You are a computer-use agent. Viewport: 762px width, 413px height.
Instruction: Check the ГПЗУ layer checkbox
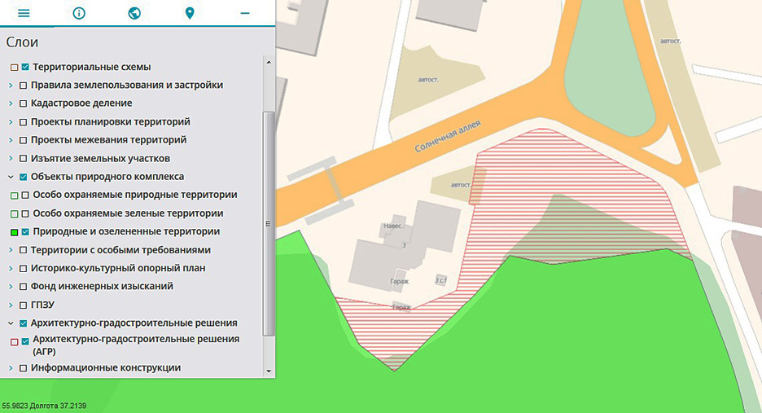coord(24,305)
